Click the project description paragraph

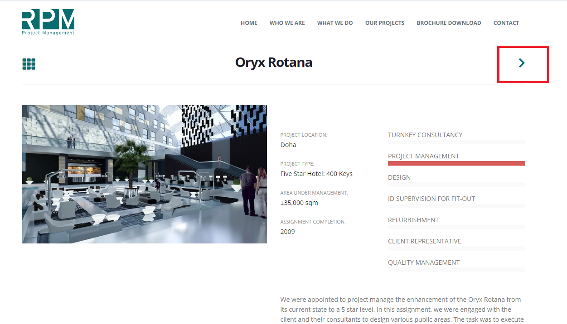coord(402,310)
